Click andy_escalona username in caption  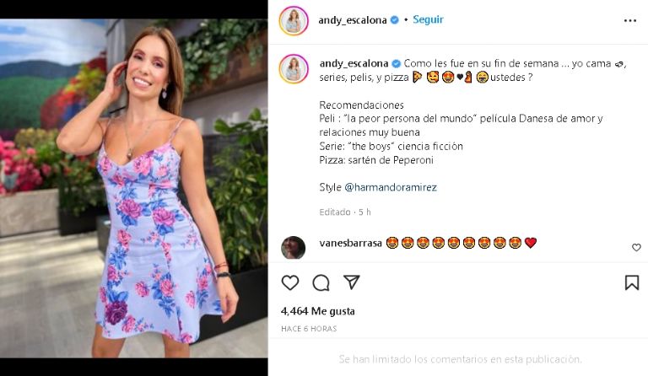point(354,63)
